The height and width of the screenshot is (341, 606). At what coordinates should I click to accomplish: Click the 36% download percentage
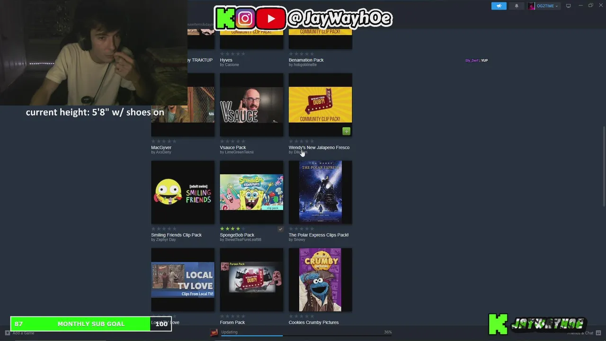[388, 332]
